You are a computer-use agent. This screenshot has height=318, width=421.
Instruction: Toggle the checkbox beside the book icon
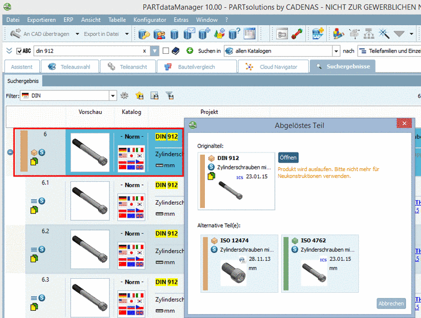coord(166,50)
